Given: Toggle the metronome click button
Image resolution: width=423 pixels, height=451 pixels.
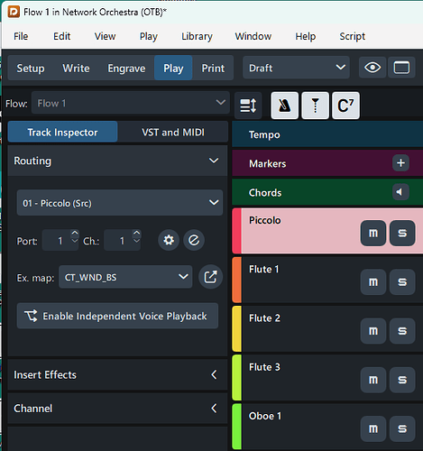Looking at the screenshot, I should (x=284, y=106).
